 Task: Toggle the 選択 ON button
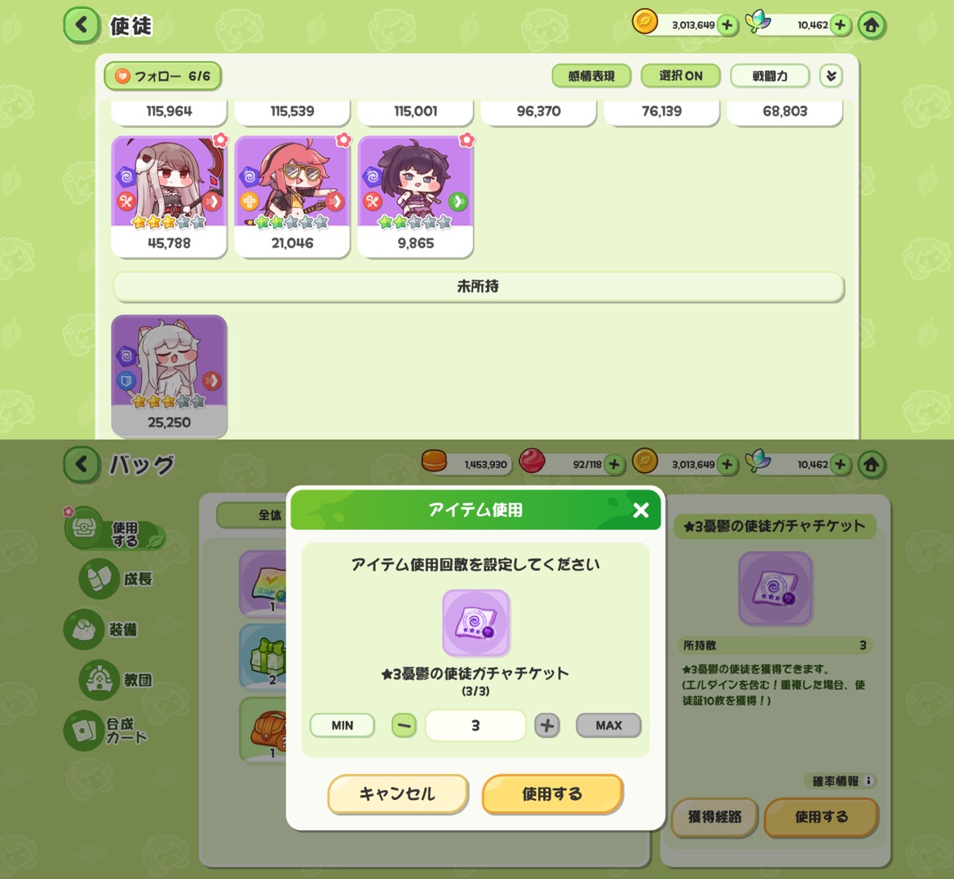(x=681, y=76)
